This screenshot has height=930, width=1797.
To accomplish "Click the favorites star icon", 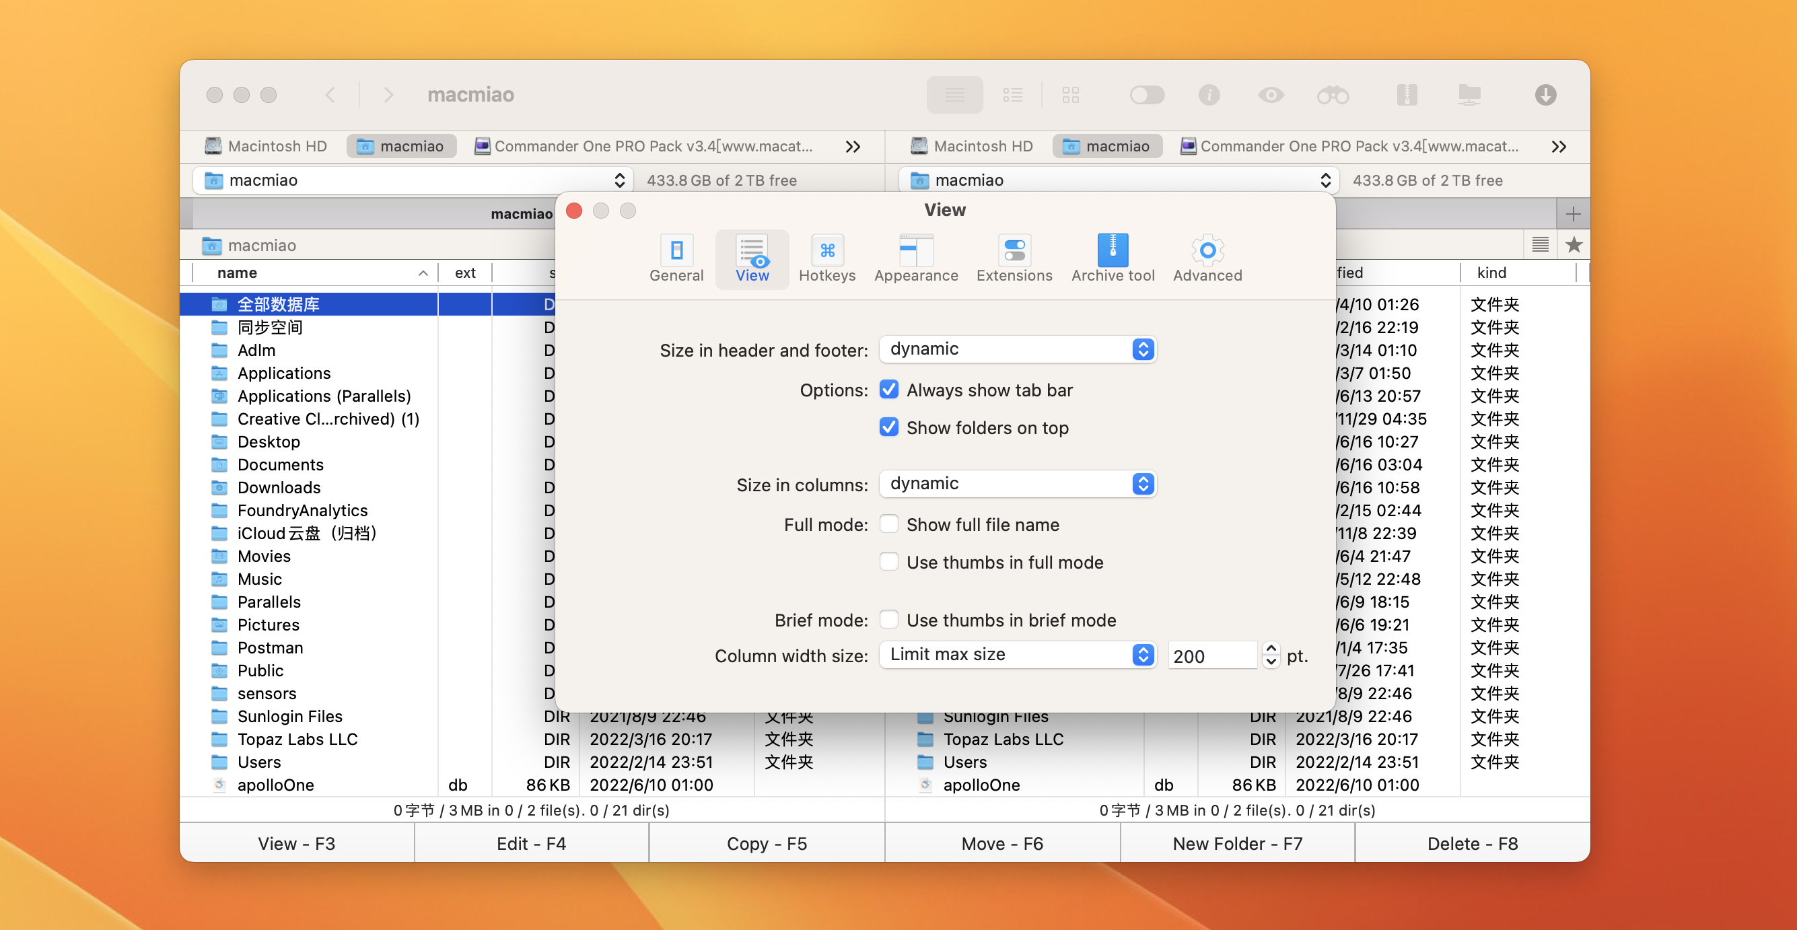I will point(1573,245).
